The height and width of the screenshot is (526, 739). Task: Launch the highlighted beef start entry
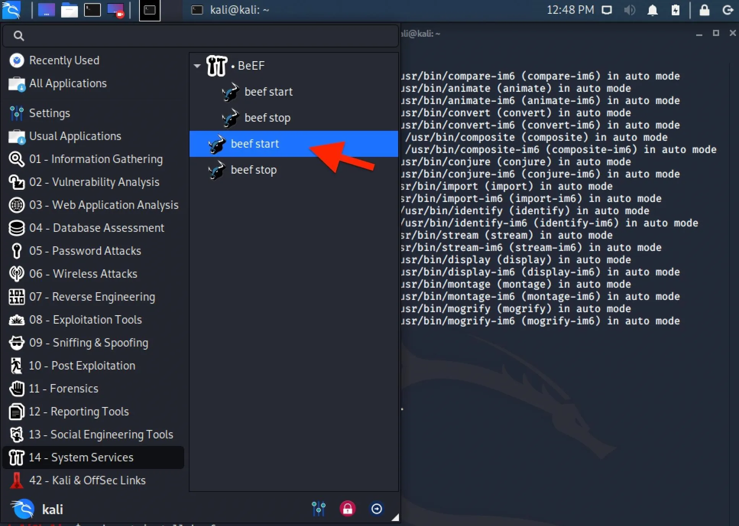(x=293, y=144)
